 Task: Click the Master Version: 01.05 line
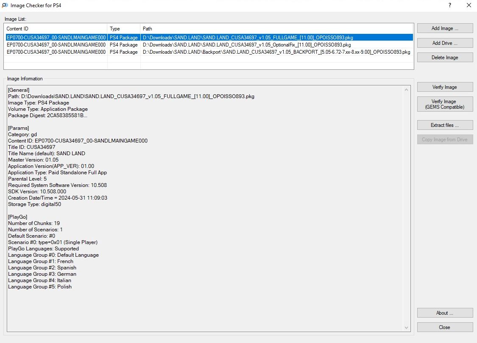33,160
